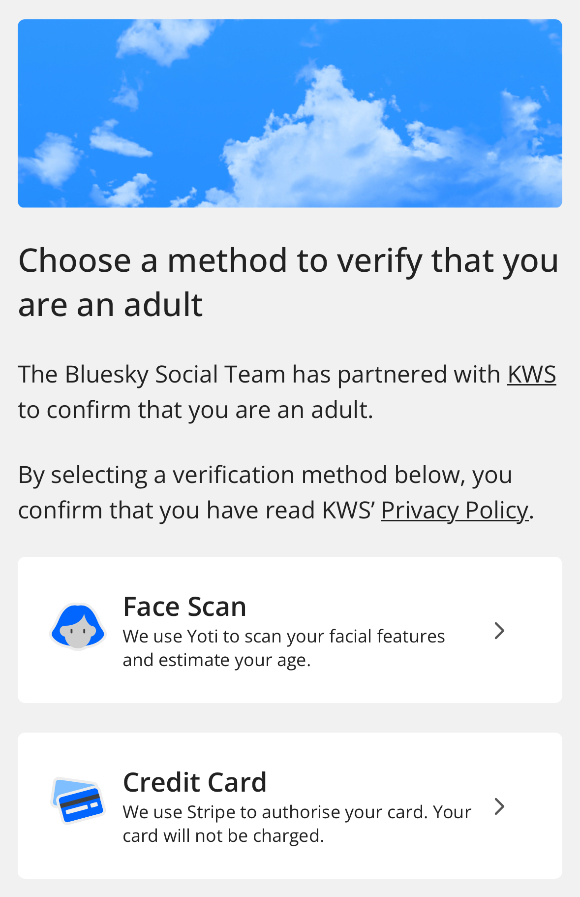Click the 'are an adult' heading line
The width and height of the screenshot is (580, 897).
click(x=110, y=305)
